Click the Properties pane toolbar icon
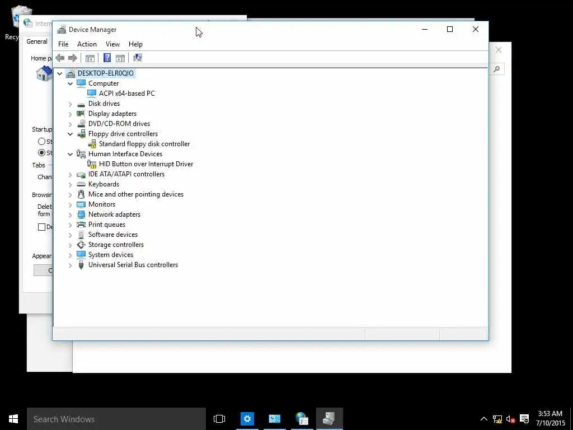 [120, 58]
